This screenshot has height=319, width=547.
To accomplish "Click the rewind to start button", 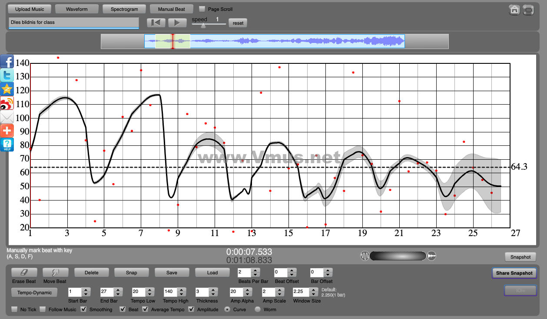I will point(156,23).
